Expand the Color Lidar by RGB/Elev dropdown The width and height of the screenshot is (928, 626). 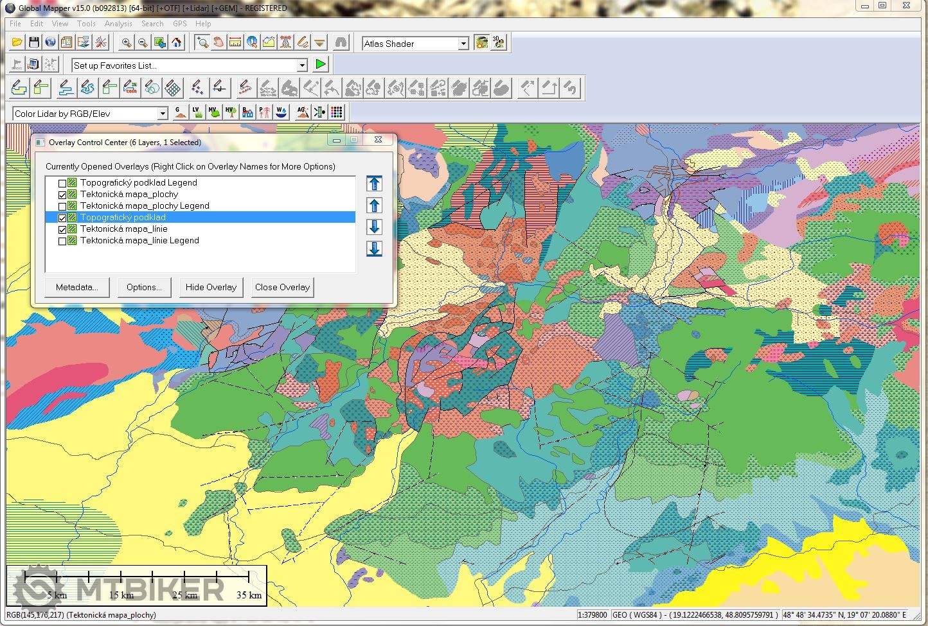coord(163,114)
